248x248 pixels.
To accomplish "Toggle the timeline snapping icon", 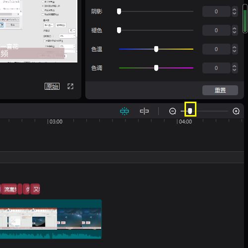I will coord(124,111).
